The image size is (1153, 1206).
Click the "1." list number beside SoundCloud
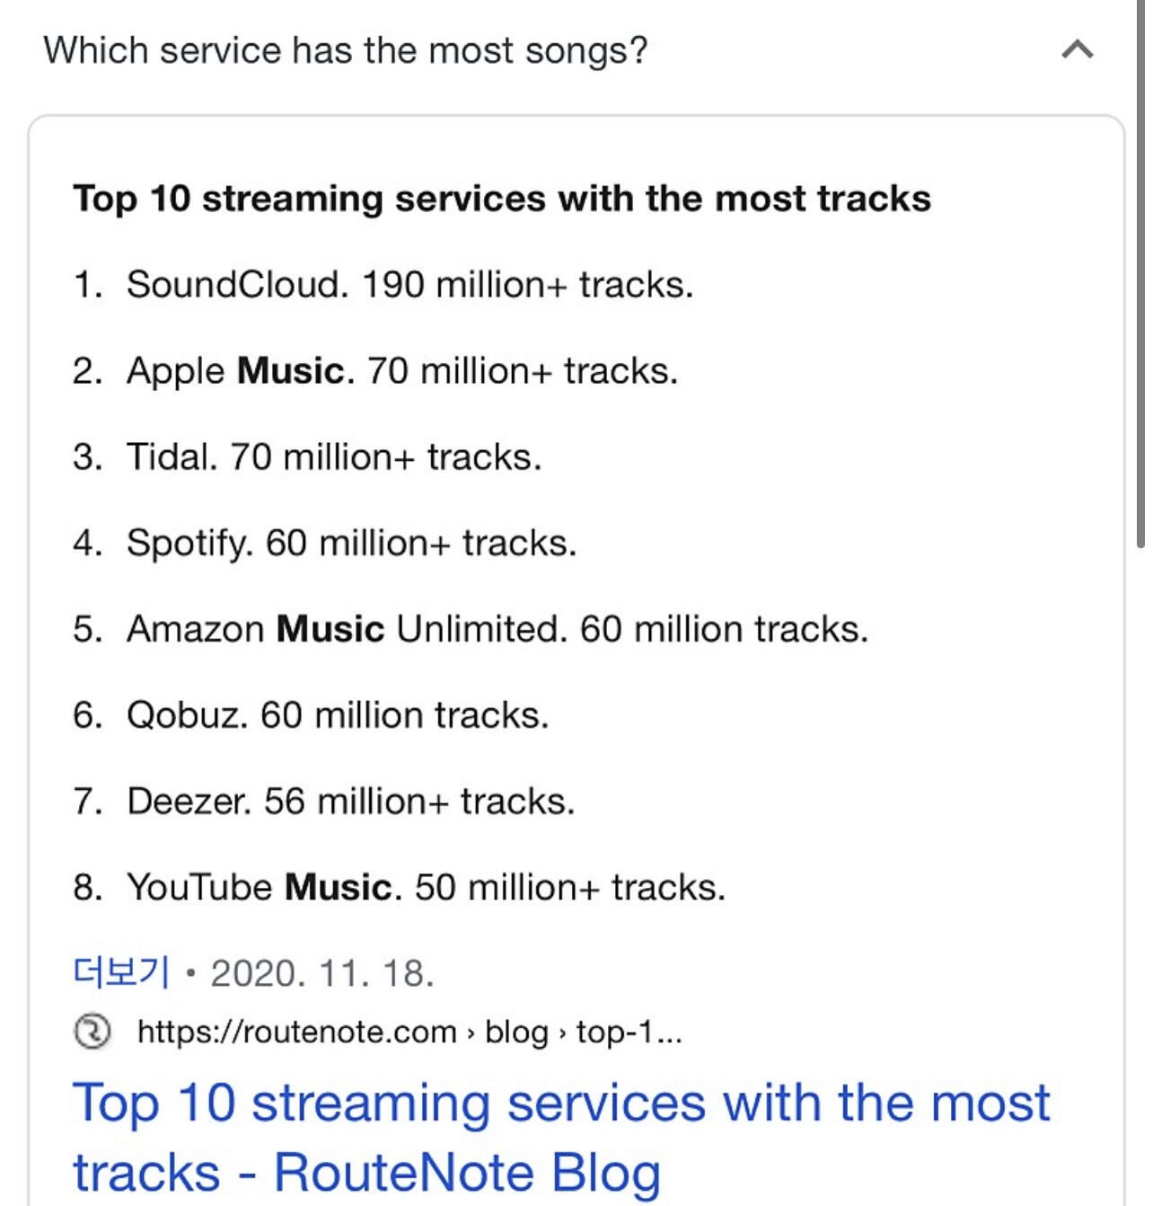[87, 285]
